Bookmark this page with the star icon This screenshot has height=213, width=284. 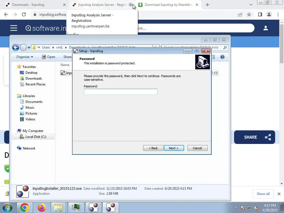(249, 14)
